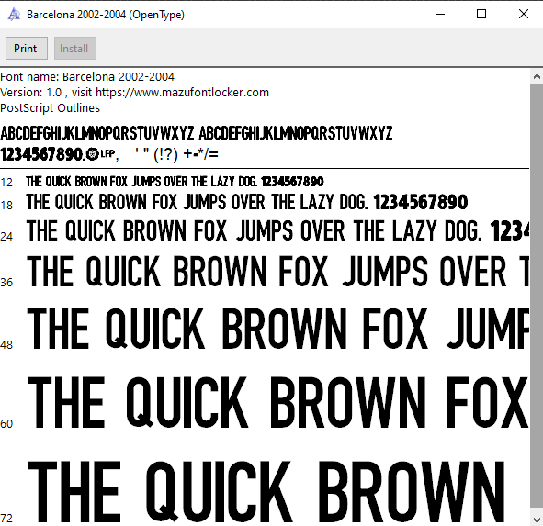543x526 pixels.
Task: Click the Barcelona 2002-2004 (OpenType) title text
Action: 106,15
